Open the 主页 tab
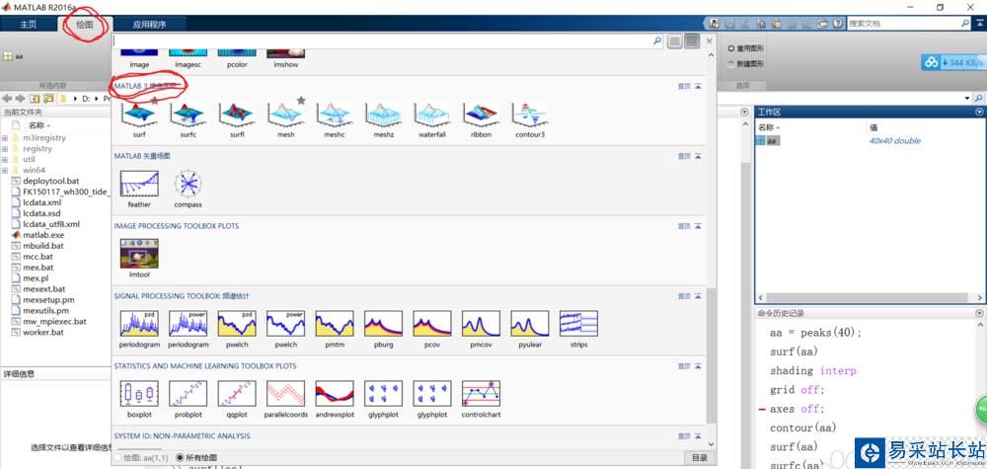 [x=29, y=25]
